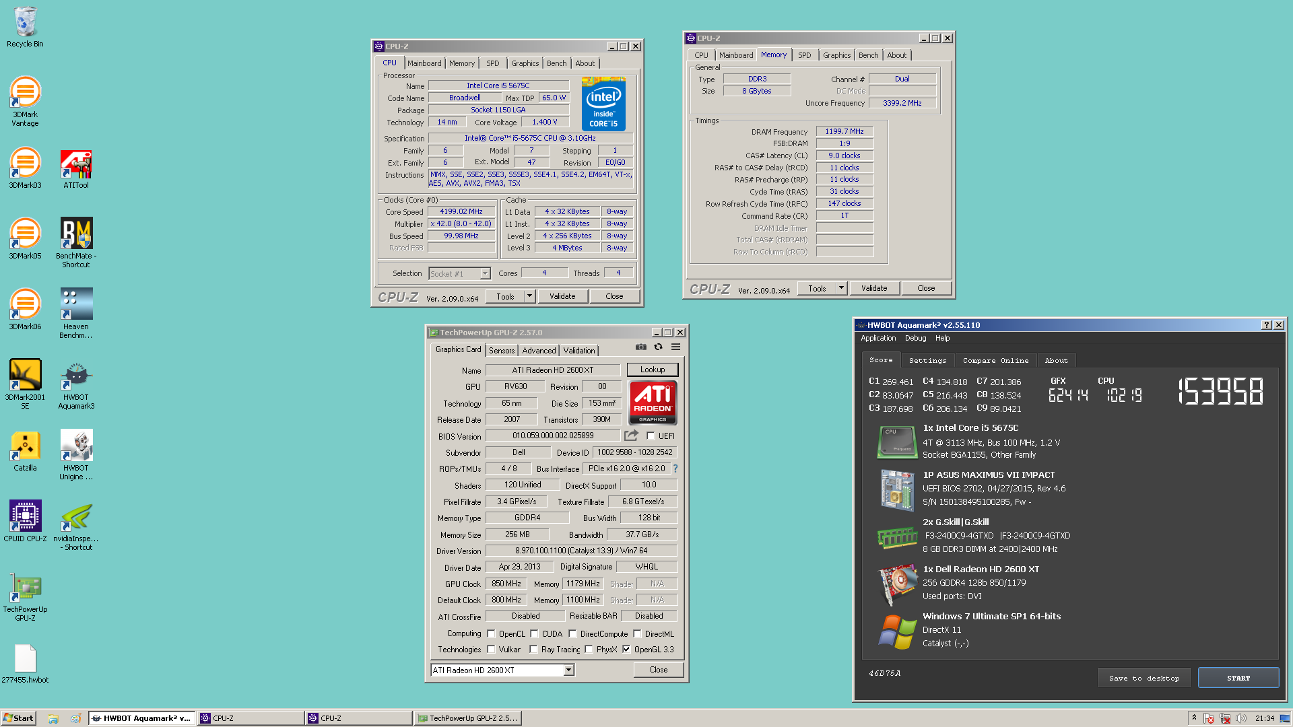Viewport: 1293px width, 727px height.
Task: Select the 3DMark06 desktop icon
Action: 25,310
